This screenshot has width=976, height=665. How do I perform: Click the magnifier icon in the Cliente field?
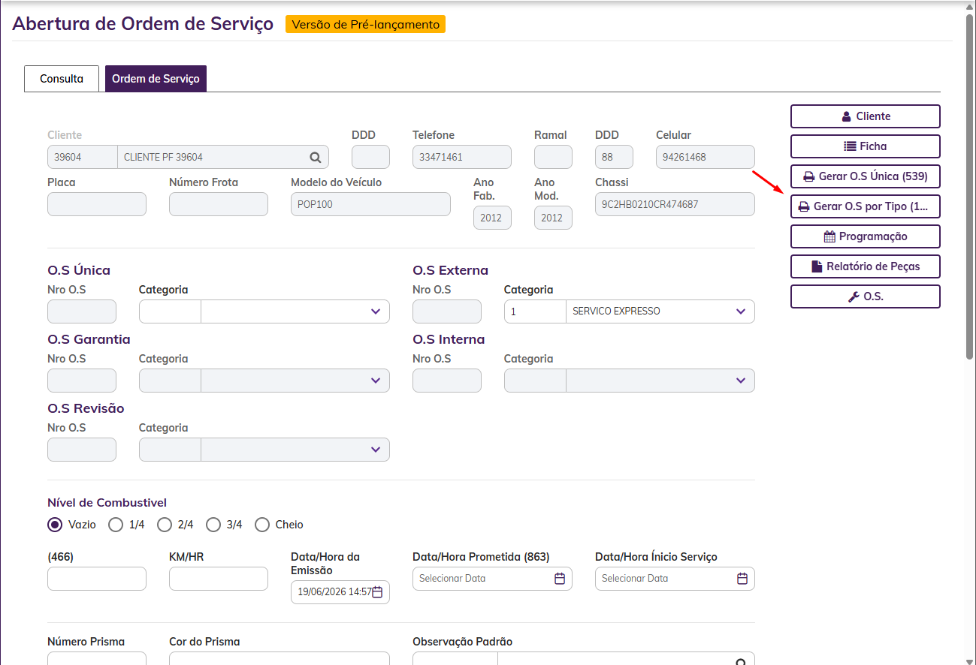coord(316,158)
